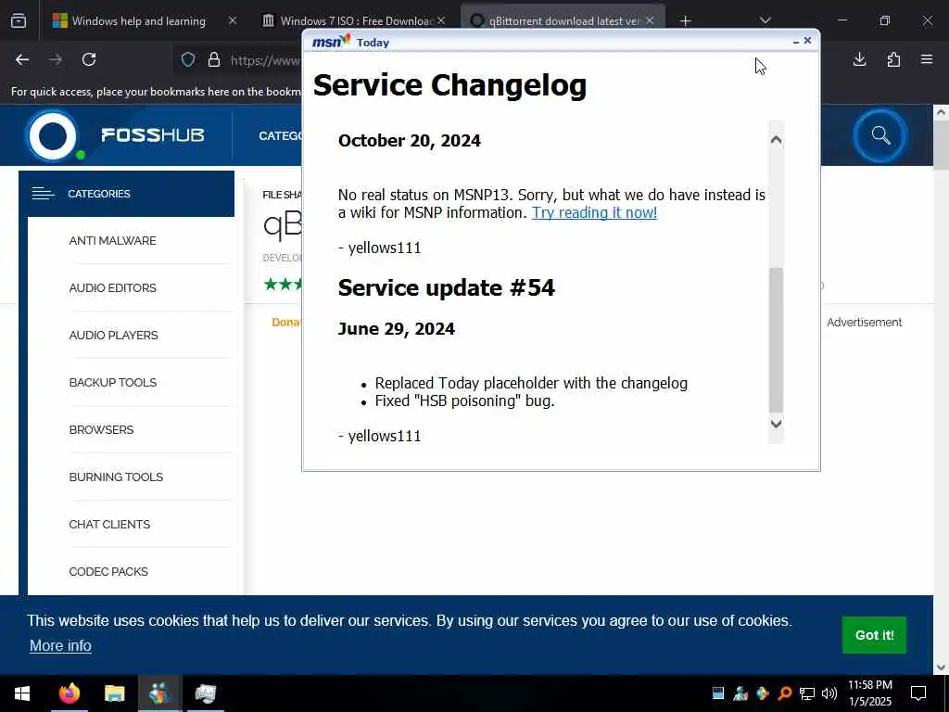The width and height of the screenshot is (949, 712).
Task: Open File Explorer from the taskbar
Action: point(114,693)
